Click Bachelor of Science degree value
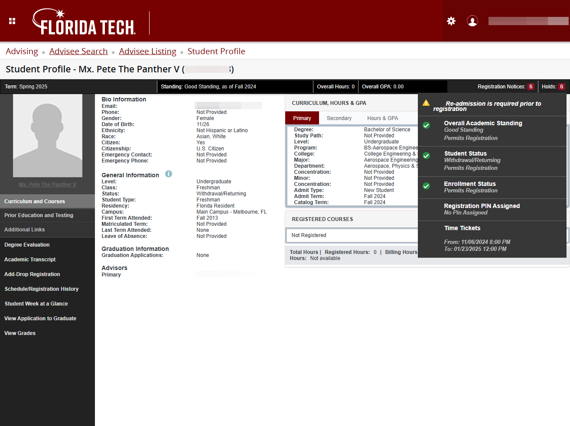Viewport: 570px width, 426px height. [387, 130]
